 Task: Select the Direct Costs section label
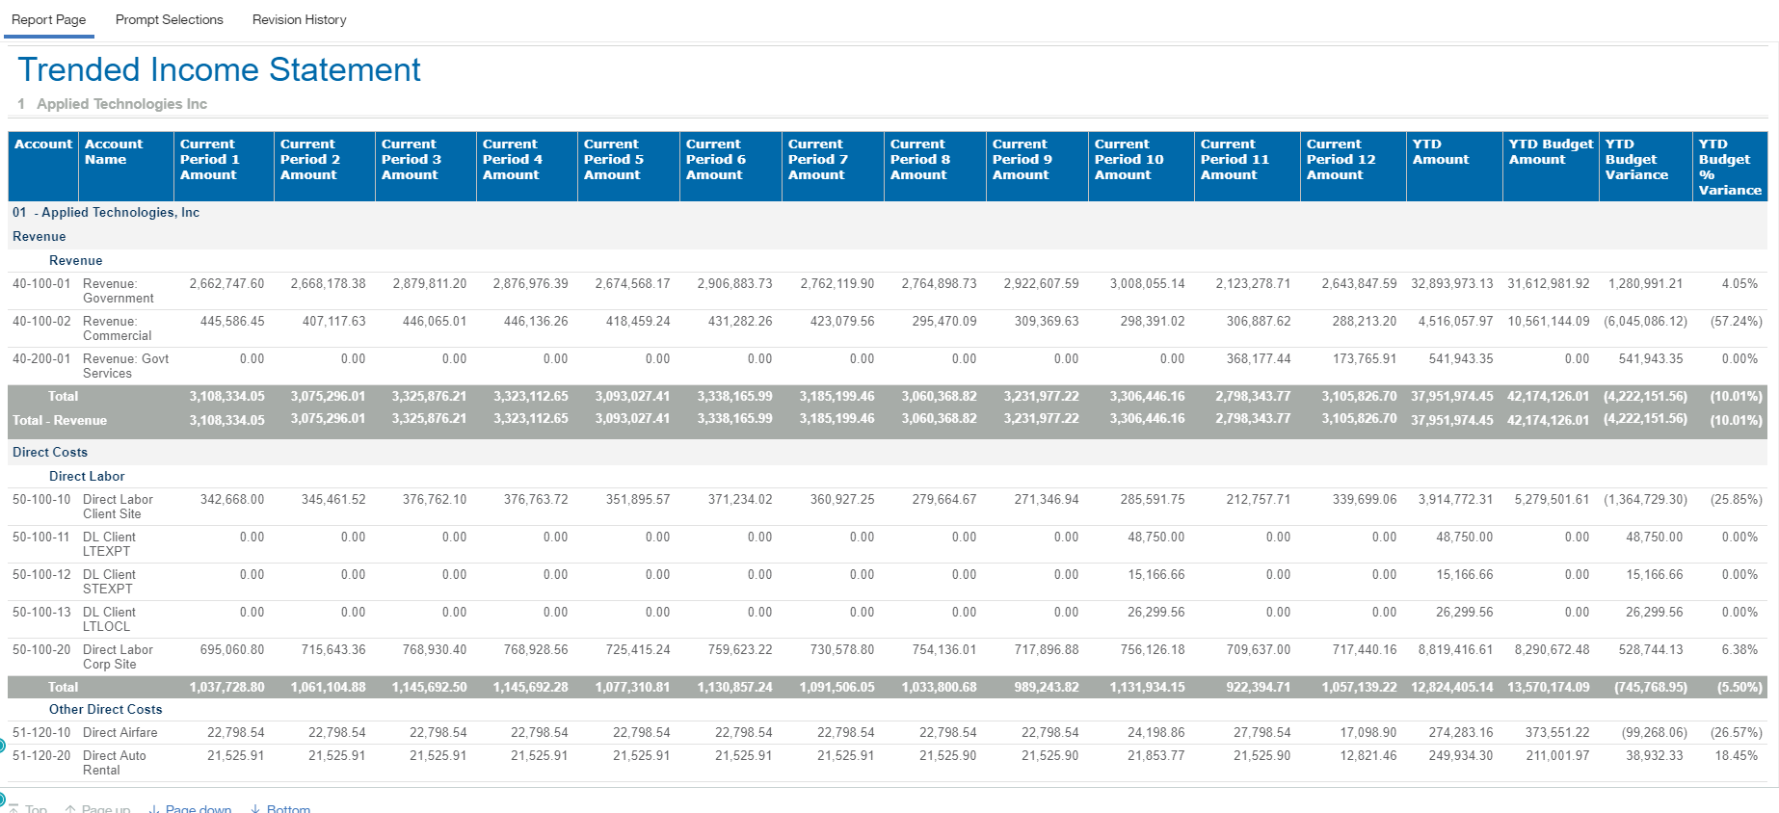(50, 452)
